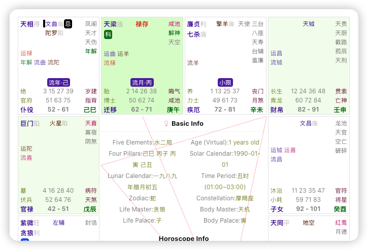The height and width of the screenshot is (250, 368).
Task: Click the 壬申 stem-branch label
Action: pos(340,110)
